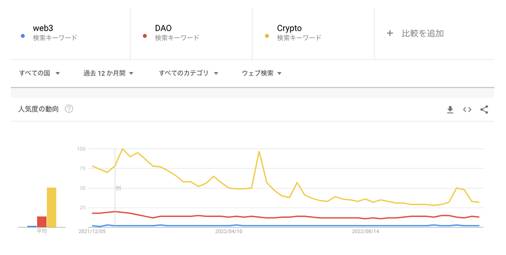Open help icon beside 人気度の動向
The height and width of the screenshot is (255, 506).
click(69, 109)
